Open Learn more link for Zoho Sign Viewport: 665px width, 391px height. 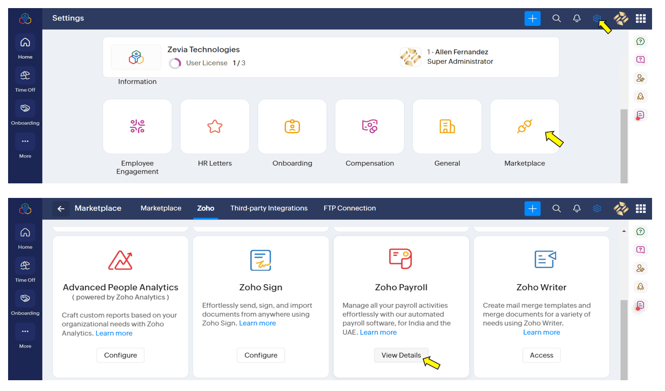point(257,323)
